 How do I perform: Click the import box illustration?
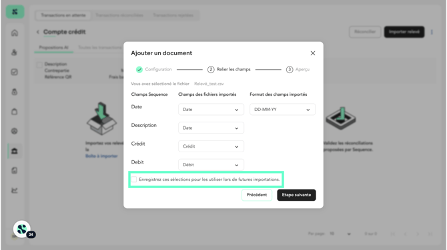(x=102, y=119)
